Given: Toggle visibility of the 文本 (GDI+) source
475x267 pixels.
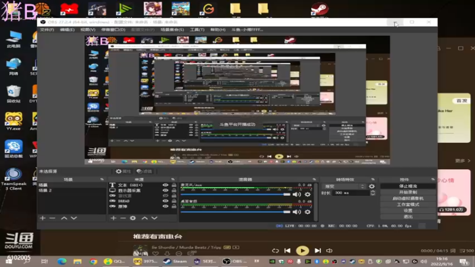Looking at the screenshot, I should (166, 185).
